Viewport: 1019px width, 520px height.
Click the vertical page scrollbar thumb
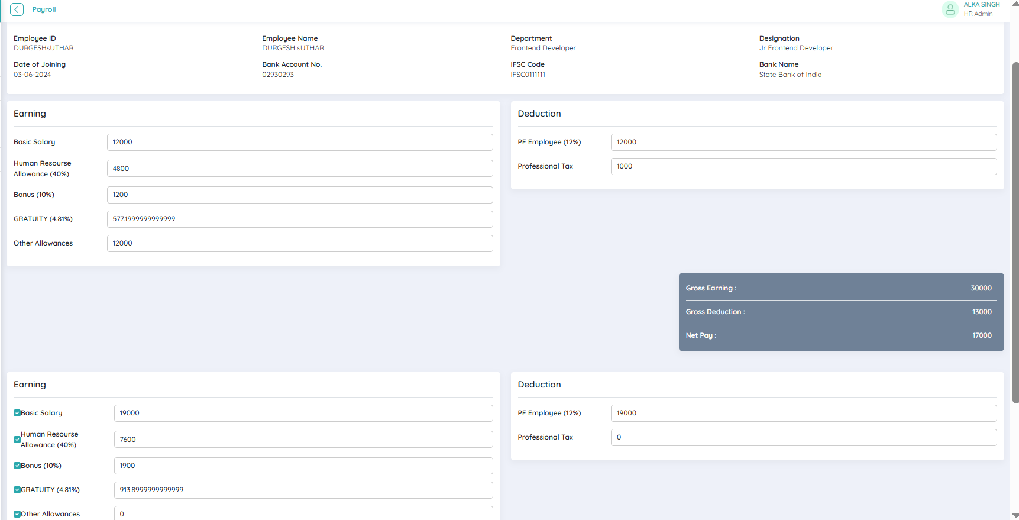pyautogui.click(x=1015, y=231)
